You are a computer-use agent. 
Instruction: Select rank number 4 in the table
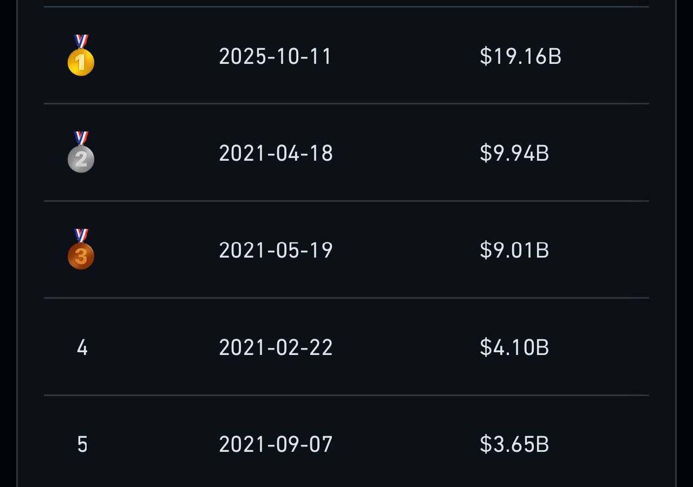tap(82, 347)
